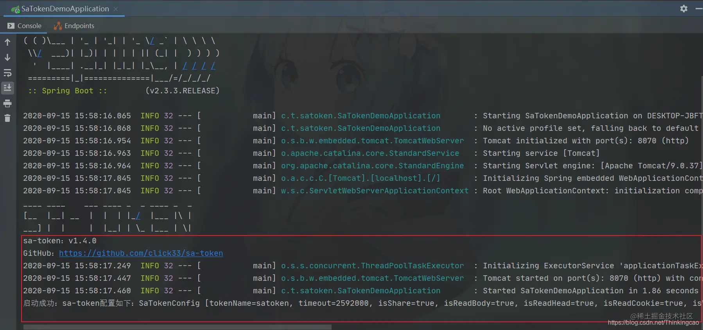The width and height of the screenshot is (703, 330).
Task: Click the down arrow in the console gutter
Action: pyautogui.click(x=7, y=57)
